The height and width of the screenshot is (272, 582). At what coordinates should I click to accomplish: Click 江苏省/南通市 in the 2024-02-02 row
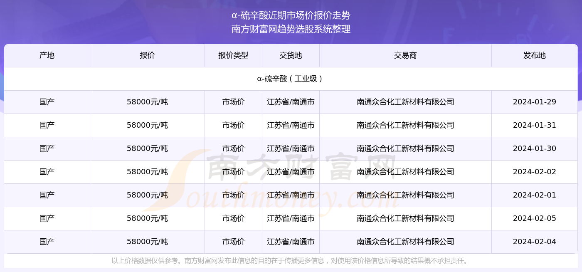pos(291,172)
